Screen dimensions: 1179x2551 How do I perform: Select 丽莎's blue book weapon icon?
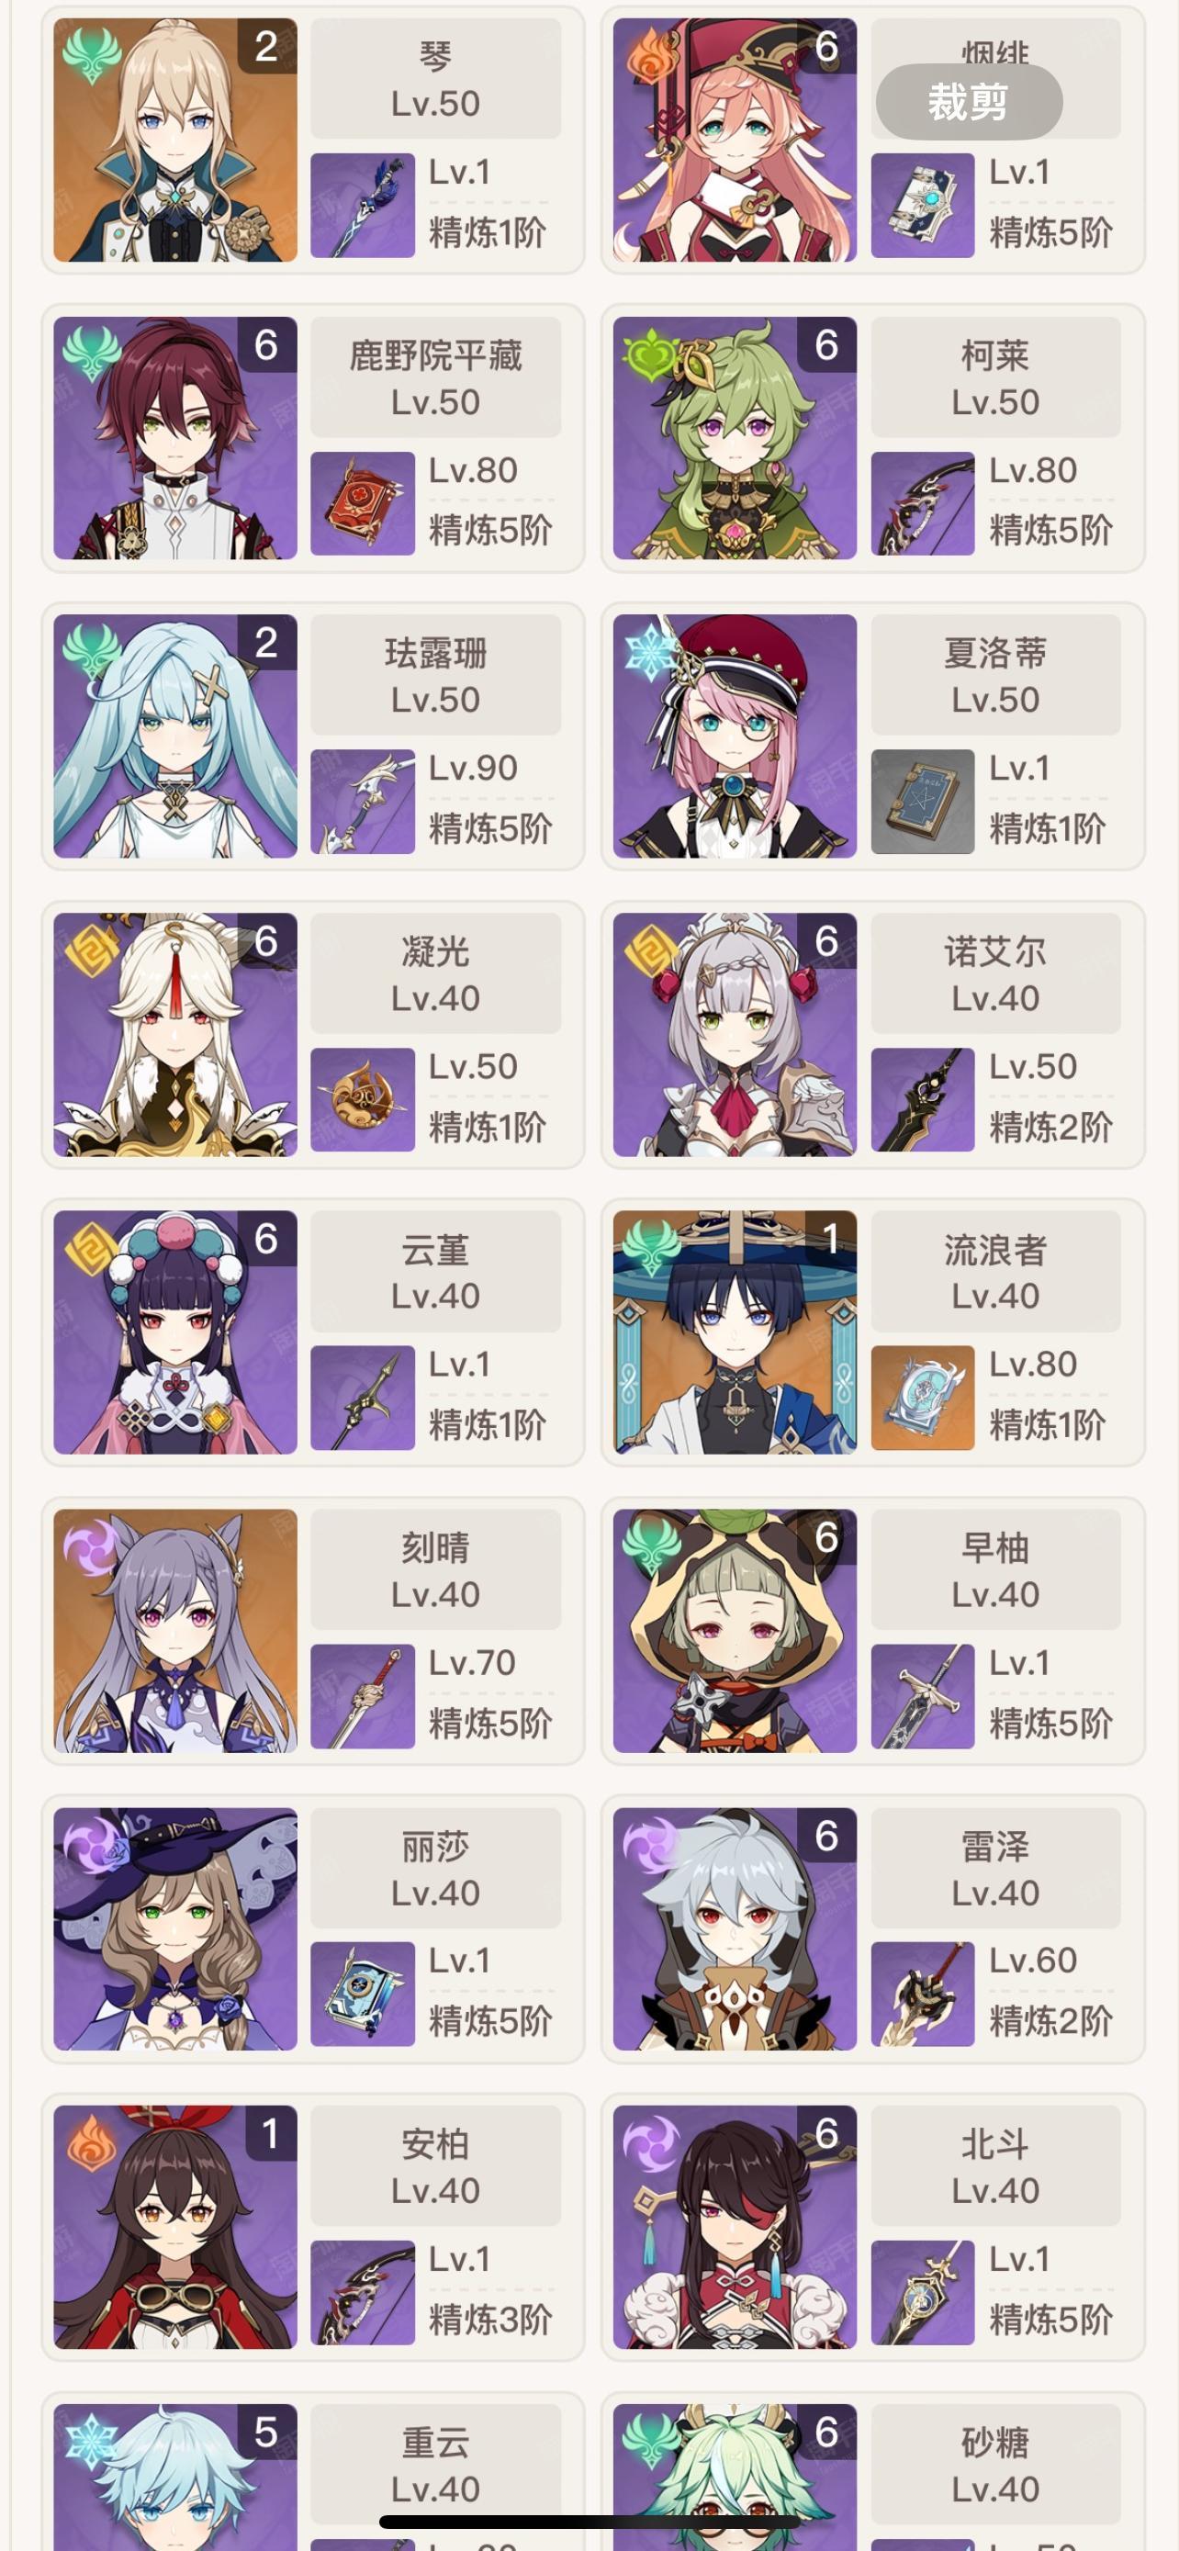point(363,1995)
